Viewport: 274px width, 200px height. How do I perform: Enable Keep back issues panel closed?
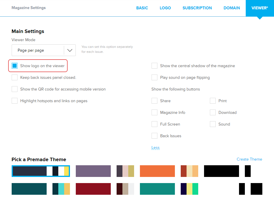coord(15,77)
